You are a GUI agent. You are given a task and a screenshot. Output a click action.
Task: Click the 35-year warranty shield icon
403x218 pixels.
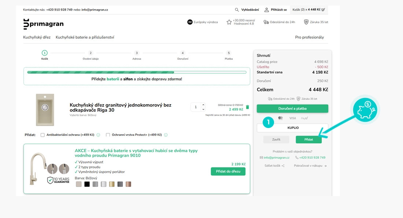(x=306, y=22)
